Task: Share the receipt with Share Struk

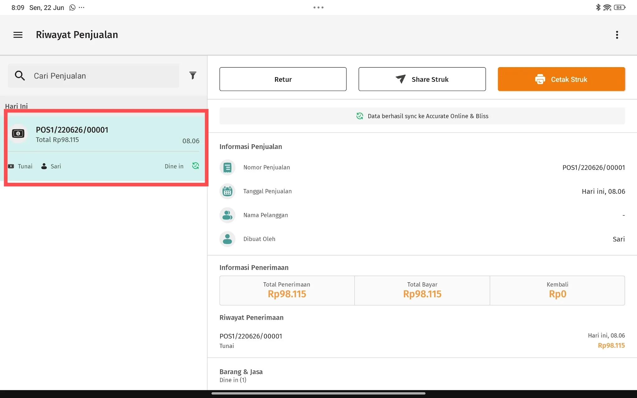Action: click(x=422, y=79)
